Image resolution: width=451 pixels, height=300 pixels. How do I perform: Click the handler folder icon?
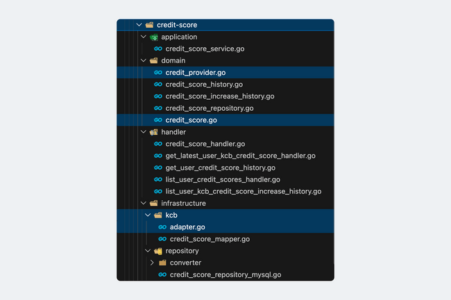pyautogui.click(x=154, y=132)
